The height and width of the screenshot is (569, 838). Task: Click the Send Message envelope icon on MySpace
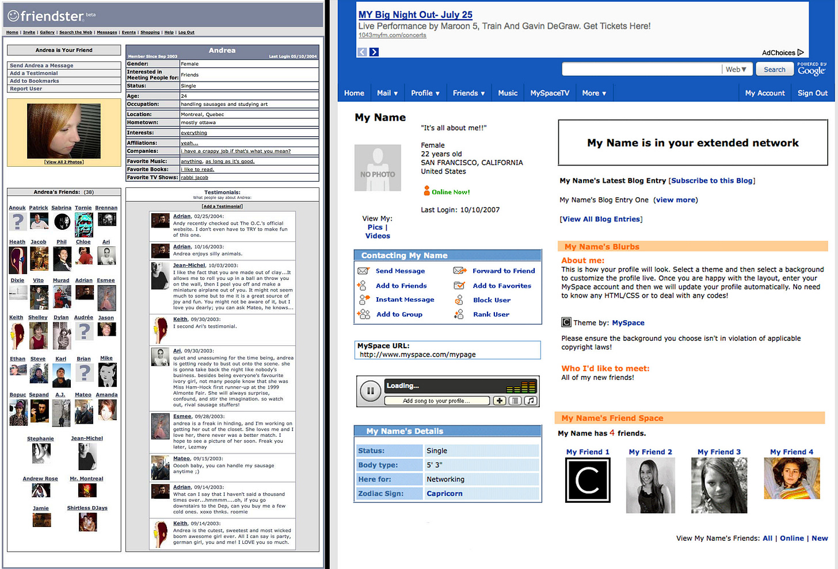pos(363,271)
